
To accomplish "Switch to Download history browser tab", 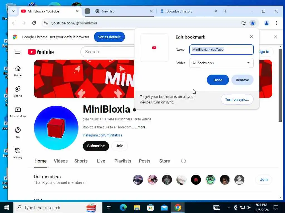I will pos(188,11).
